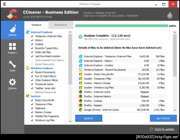Screen dimensions: 180x140
Task: Toggle Taskbar Jump Lists checkbox
Action: [x=32, y=88]
